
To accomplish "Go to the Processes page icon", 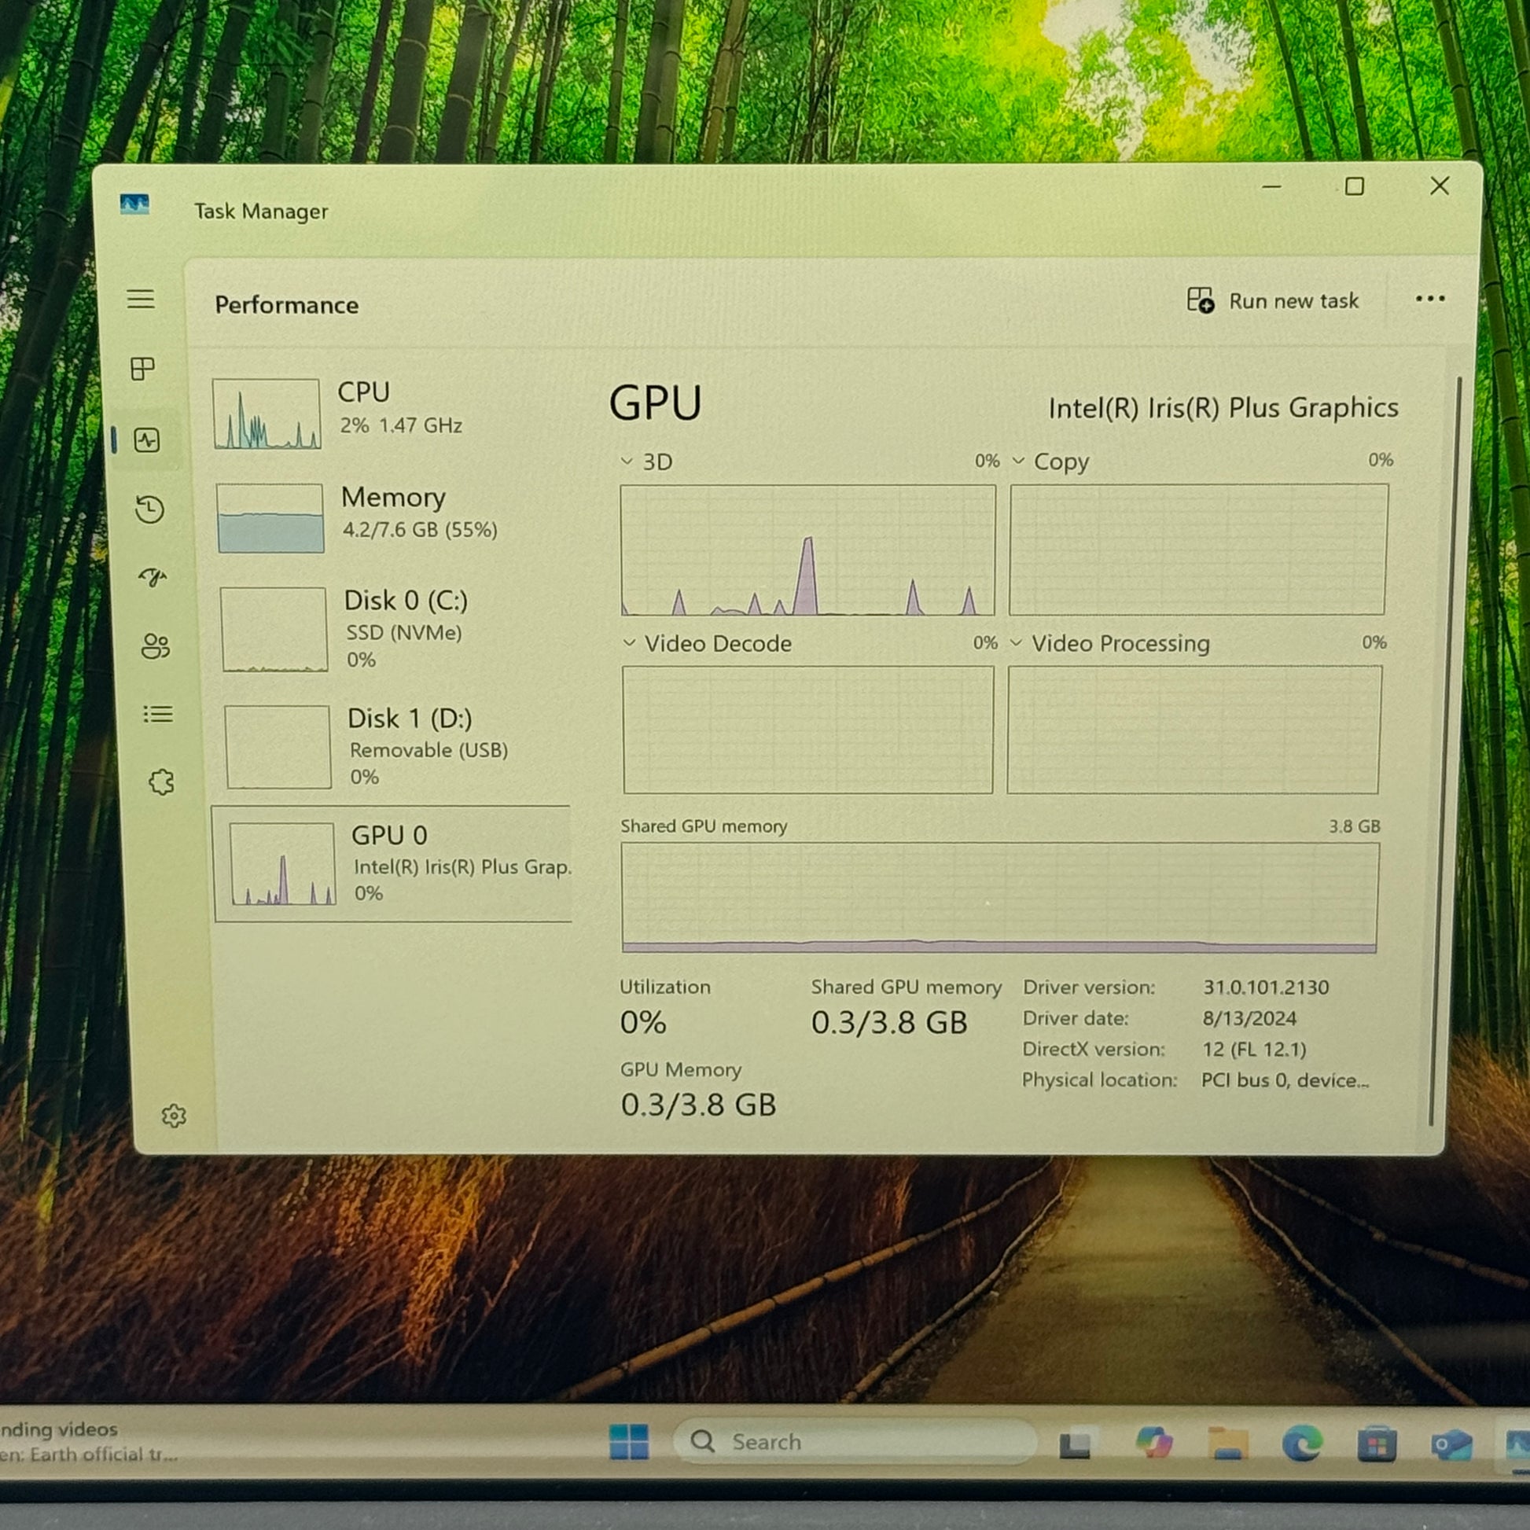I will [142, 368].
